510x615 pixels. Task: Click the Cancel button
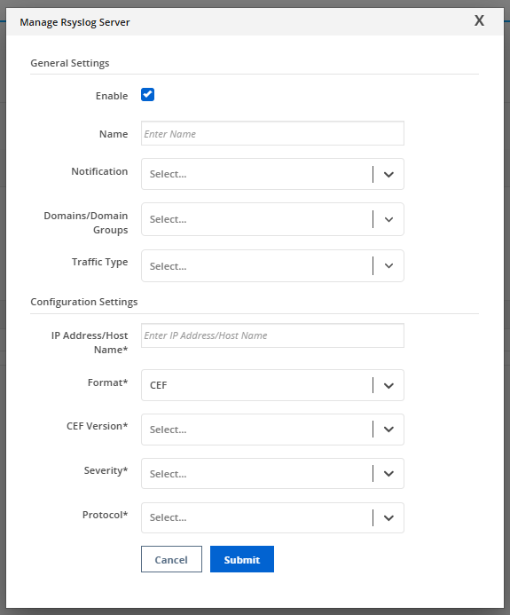coord(171,559)
